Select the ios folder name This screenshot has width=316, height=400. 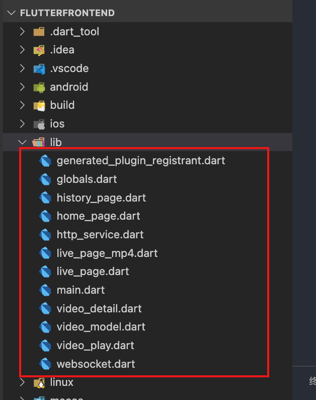pyautogui.click(x=57, y=124)
